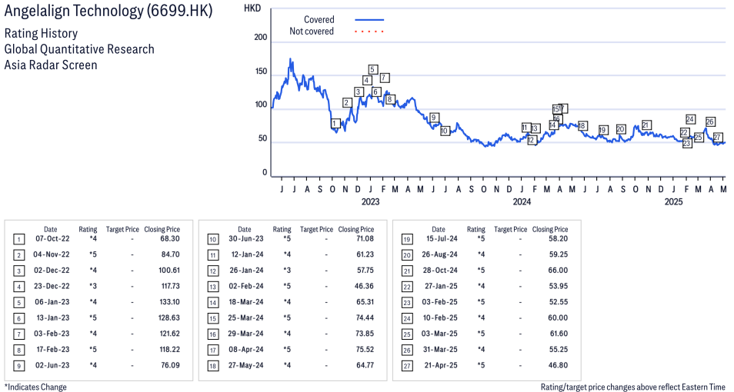Select chart marker 5 at the January 2023 peak

point(373,70)
